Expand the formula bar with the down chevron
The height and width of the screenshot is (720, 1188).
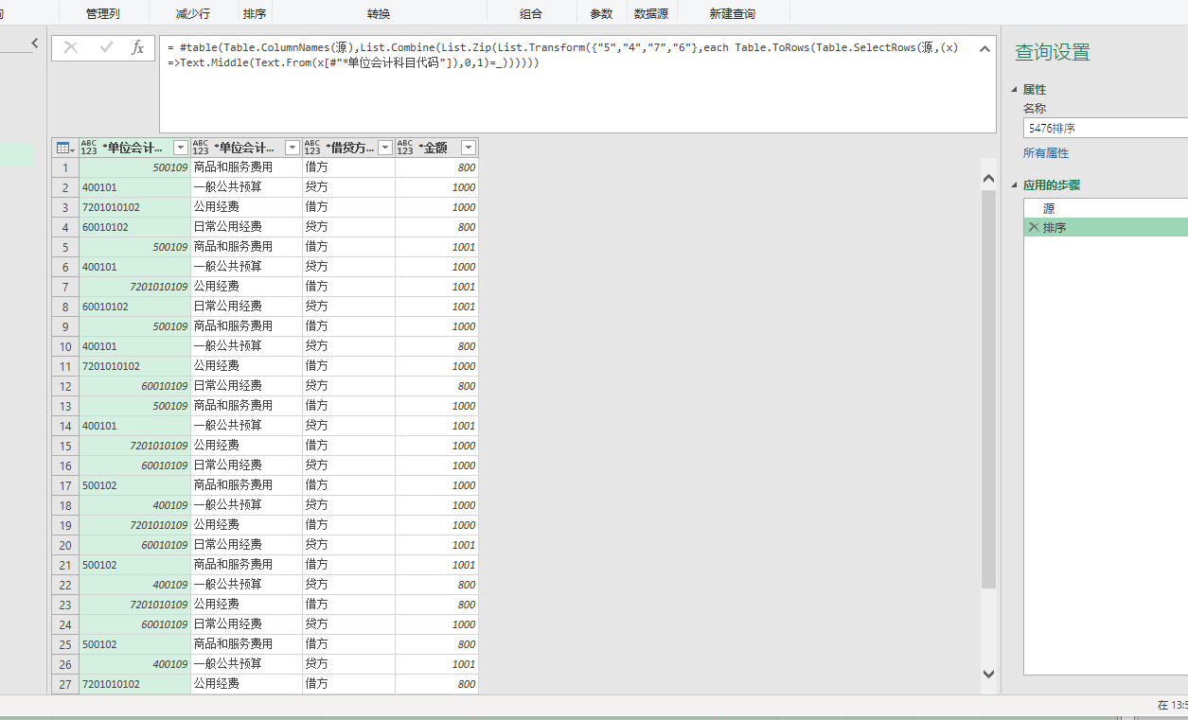(x=984, y=48)
